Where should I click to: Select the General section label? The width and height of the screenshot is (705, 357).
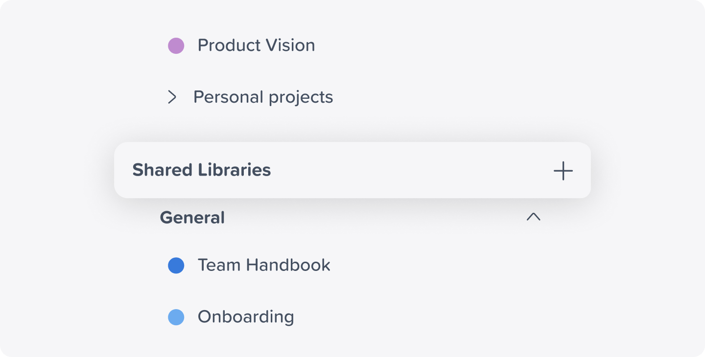pos(192,217)
